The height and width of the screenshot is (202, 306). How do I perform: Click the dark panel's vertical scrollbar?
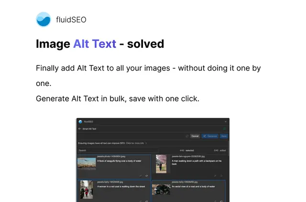coord(229,148)
